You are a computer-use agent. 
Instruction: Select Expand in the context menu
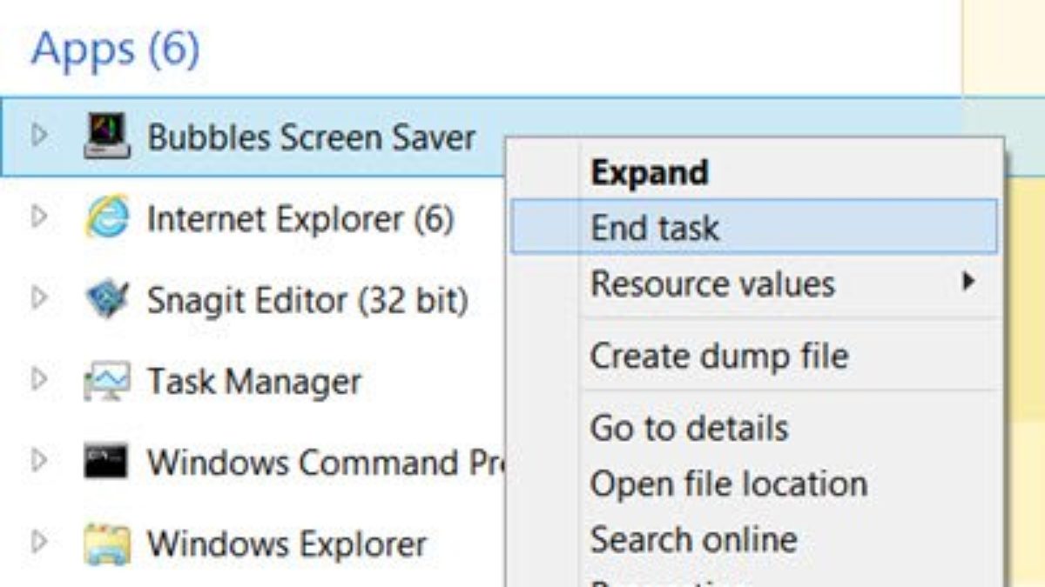[649, 172]
